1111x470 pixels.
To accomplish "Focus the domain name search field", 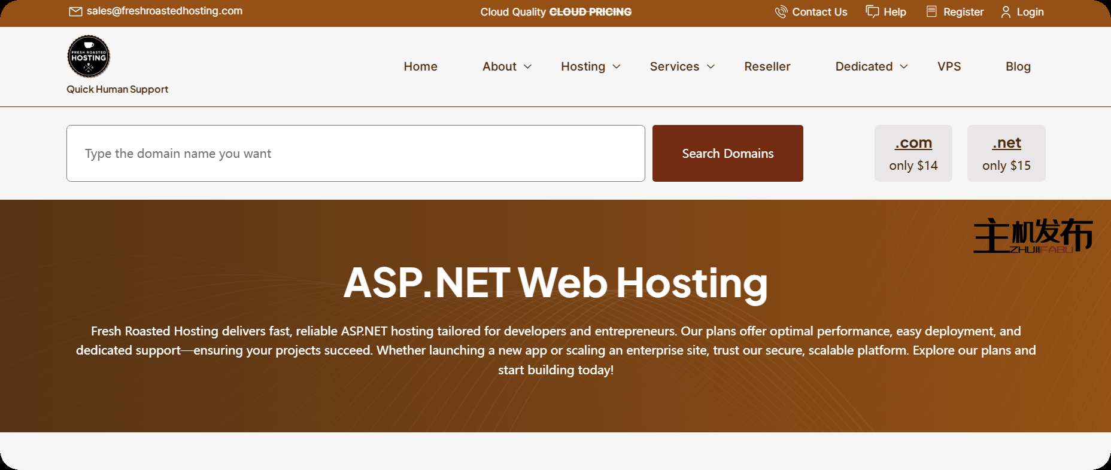I will click(356, 154).
